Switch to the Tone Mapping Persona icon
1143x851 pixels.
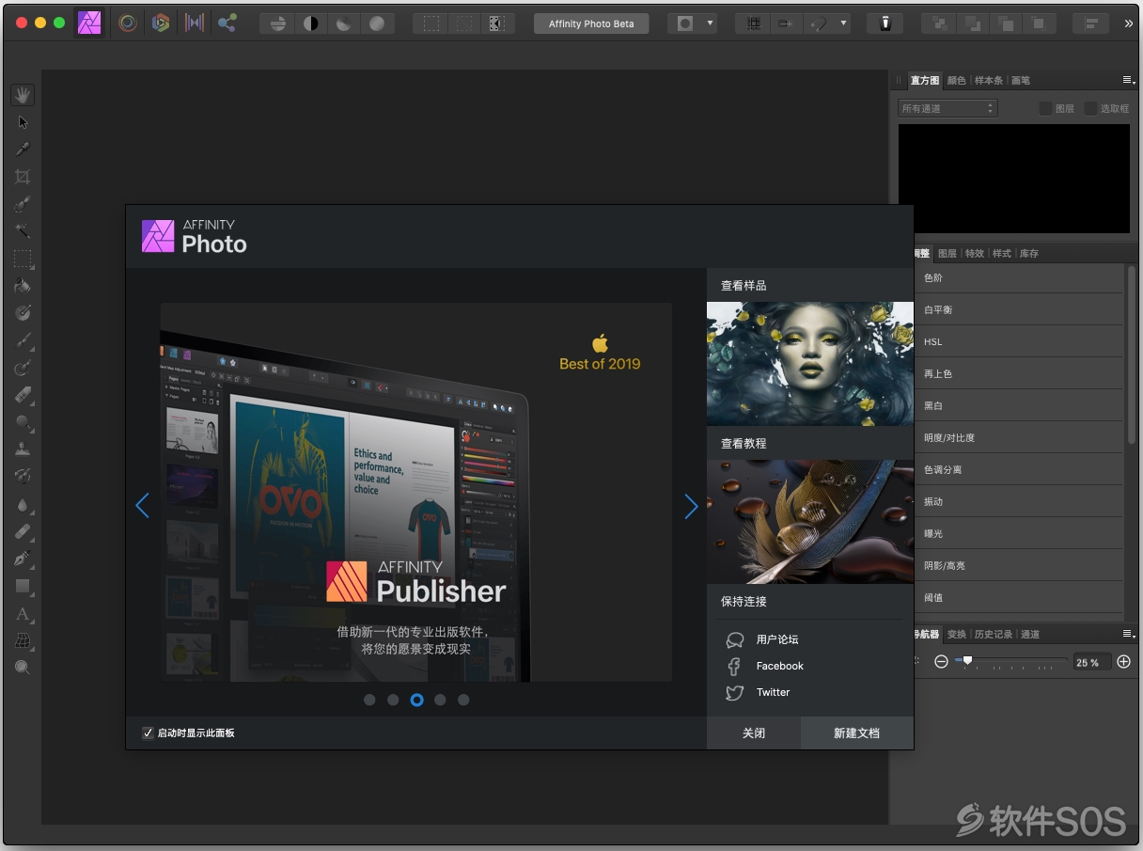(x=195, y=23)
